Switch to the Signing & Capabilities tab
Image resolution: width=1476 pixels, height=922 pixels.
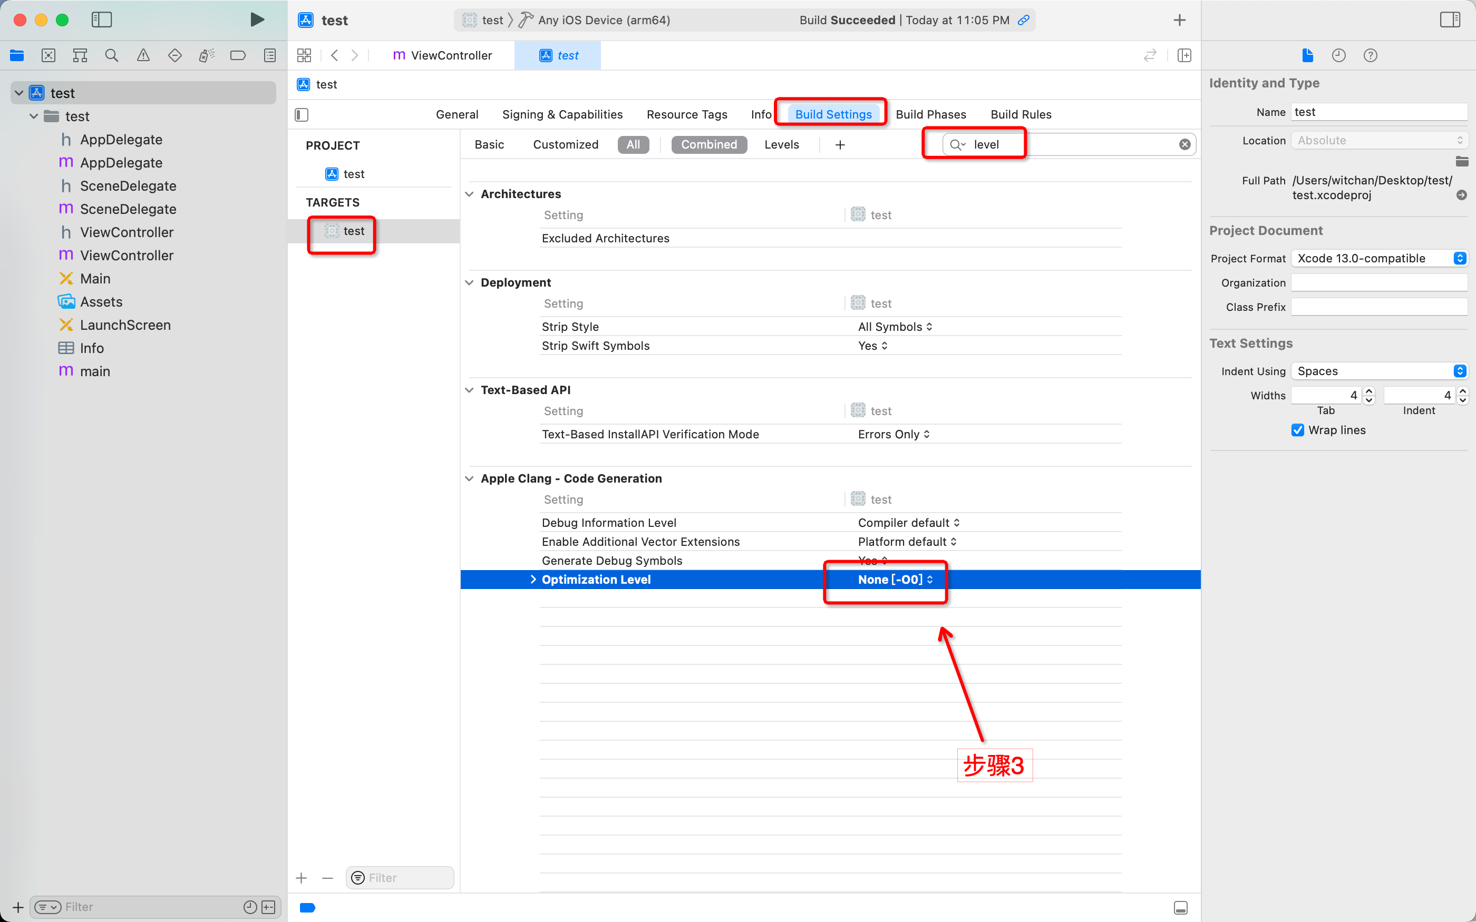point(562,114)
